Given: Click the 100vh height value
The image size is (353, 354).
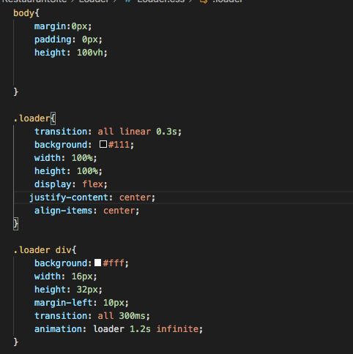Looking at the screenshot, I should 90,53.
